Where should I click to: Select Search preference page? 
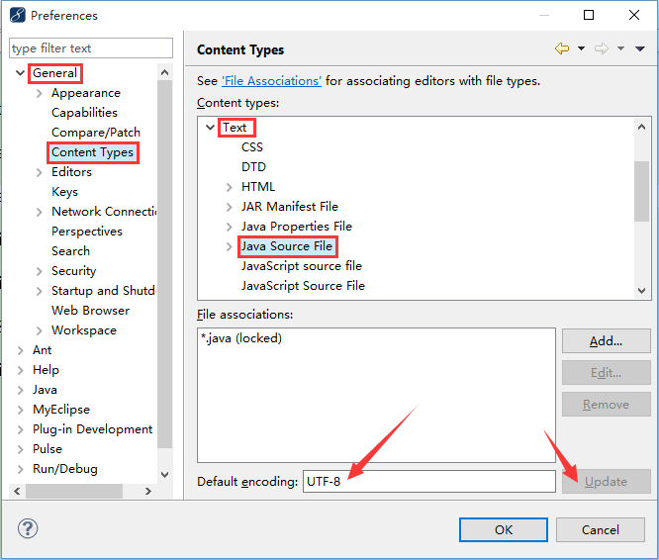pyautogui.click(x=70, y=251)
